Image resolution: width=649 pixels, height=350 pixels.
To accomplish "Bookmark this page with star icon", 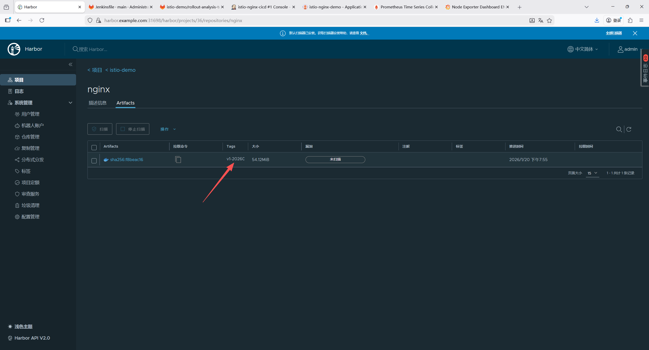I will pyautogui.click(x=549, y=21).
